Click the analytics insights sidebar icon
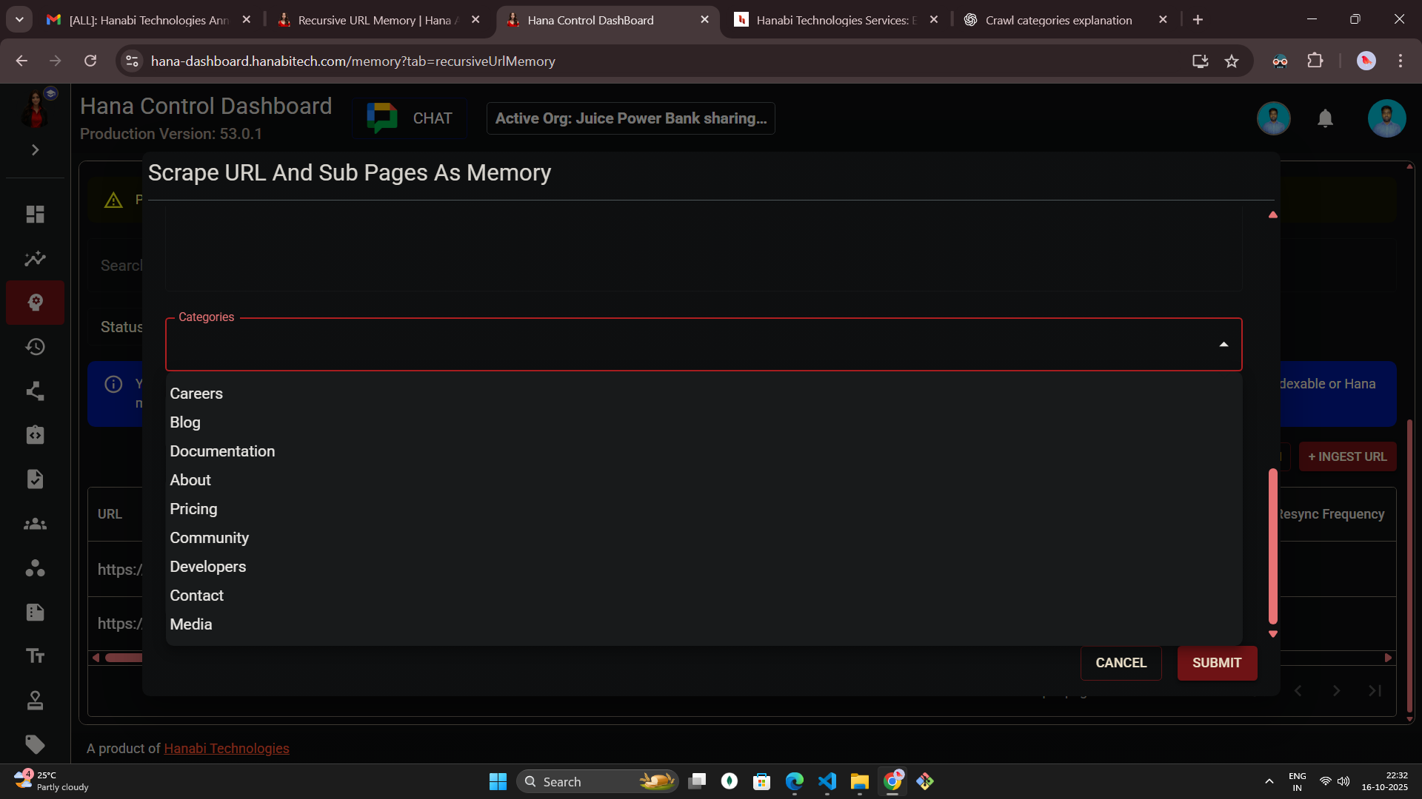This screenshot has width=1422, height=799. point(35,259)
